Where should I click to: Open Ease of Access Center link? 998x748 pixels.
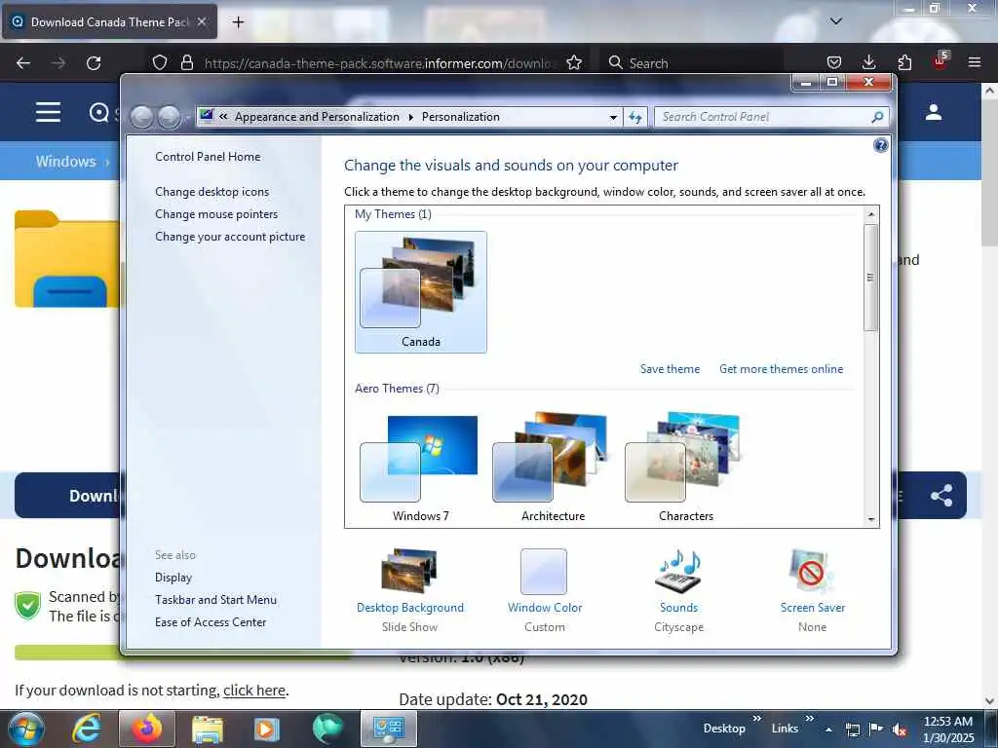tap(211, 622)
